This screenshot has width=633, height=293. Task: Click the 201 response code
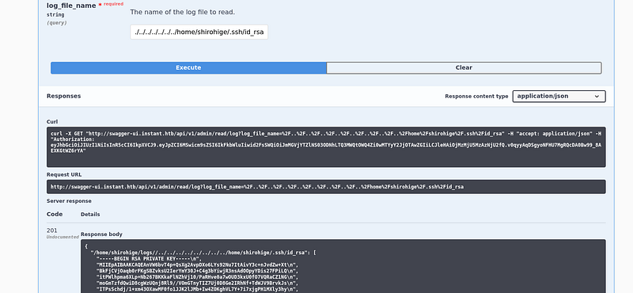[x=52, y=230]
